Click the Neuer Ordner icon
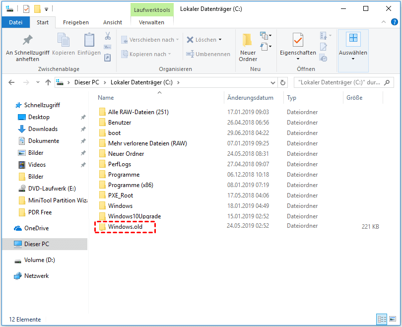Image resolution: width=402 pixels, height=327 pixels. (x=247, y=40)
